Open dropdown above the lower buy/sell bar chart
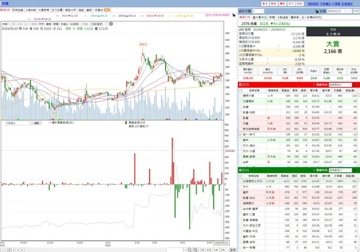Image resolution: width=360 pixels, height=252 pixels. pyautogui.click(x=18, y=123)
